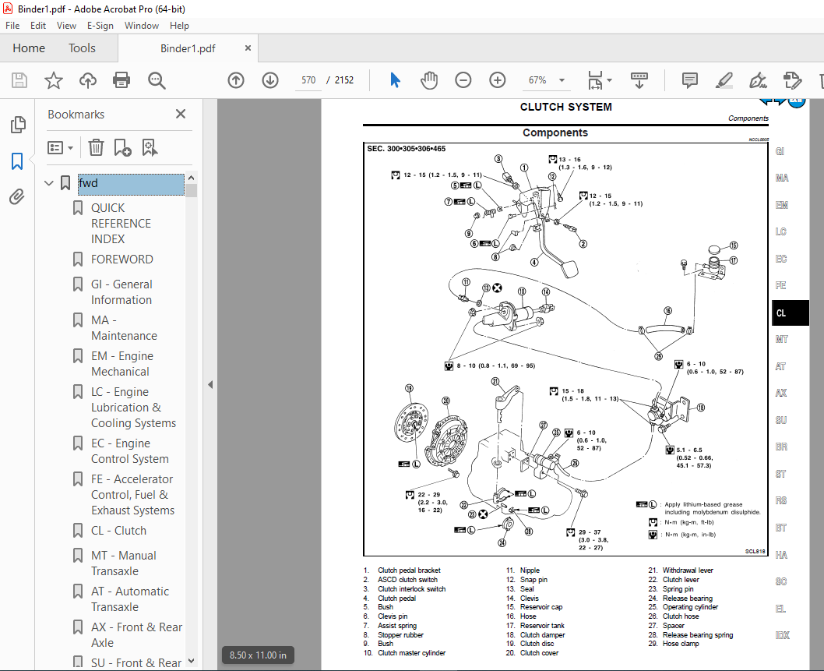The image size is (824, 671).
Task: Delete the selected bookmark with trash icon
Action: pos(96,148)
